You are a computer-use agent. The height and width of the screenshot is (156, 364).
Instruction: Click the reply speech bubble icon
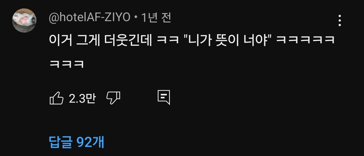click(x=164, y=97)
